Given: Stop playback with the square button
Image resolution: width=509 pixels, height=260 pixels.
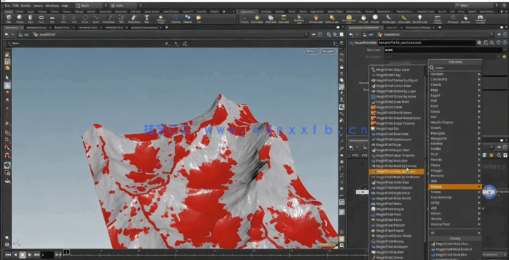Looking at the screenshot, I should click(22, 255).
